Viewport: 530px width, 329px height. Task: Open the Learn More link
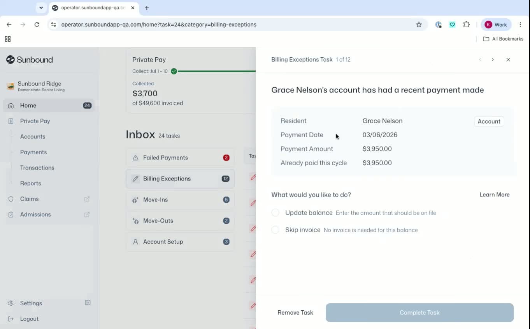(x=495, y=195)
